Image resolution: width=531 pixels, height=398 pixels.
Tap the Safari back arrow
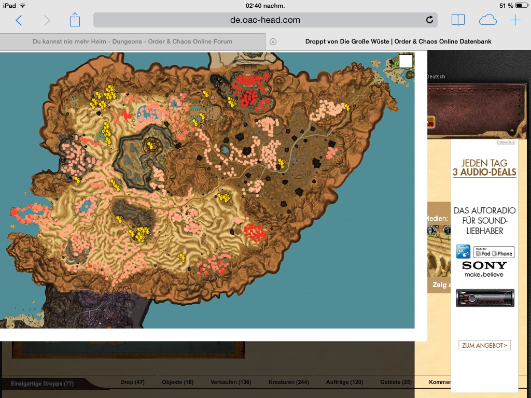pos(19,20)
